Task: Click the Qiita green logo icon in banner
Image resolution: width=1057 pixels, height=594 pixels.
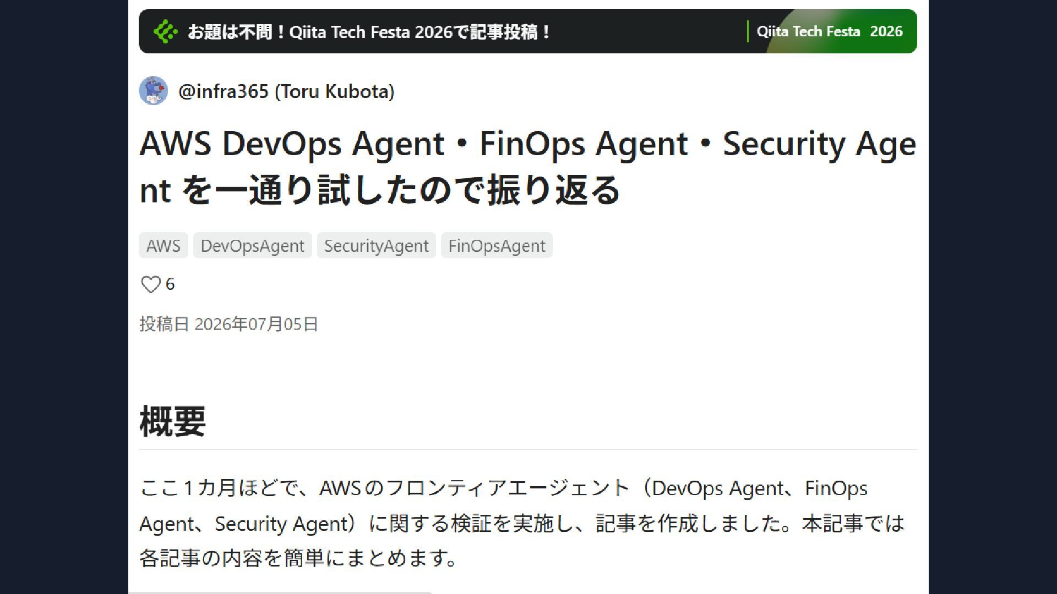Action: pyautogui.click(x=165, y=32)
